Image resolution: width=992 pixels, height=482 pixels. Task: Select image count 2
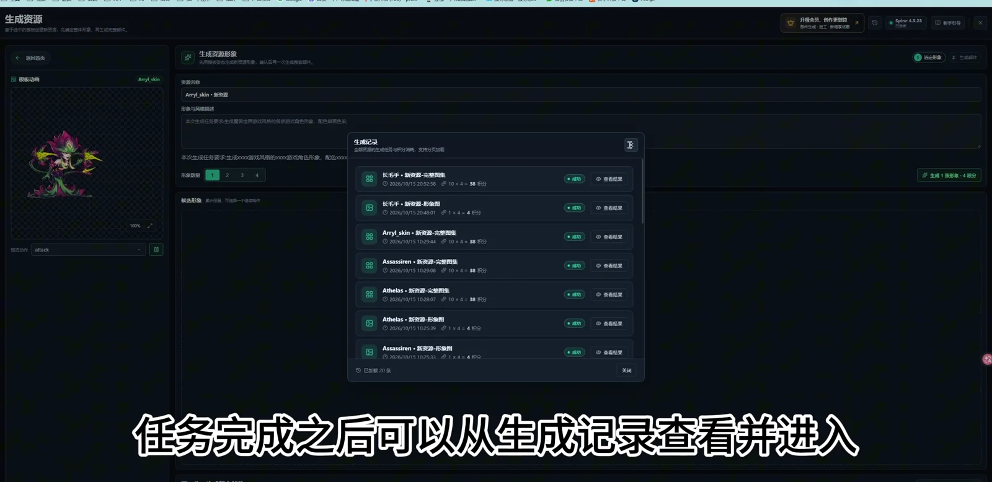228,175
